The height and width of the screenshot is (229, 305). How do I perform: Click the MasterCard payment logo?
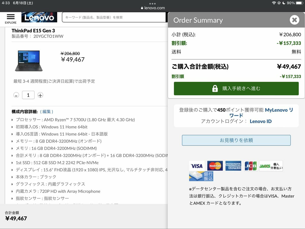coord(215,166)
